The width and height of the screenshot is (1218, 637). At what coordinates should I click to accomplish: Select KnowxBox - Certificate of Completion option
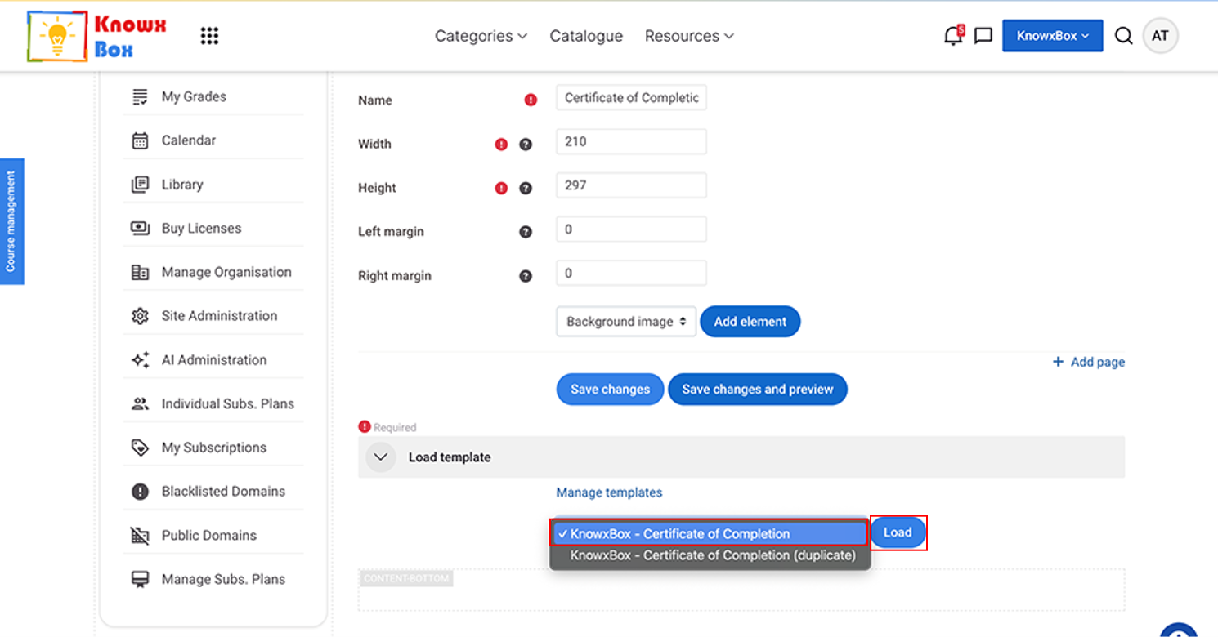(709, 534)
